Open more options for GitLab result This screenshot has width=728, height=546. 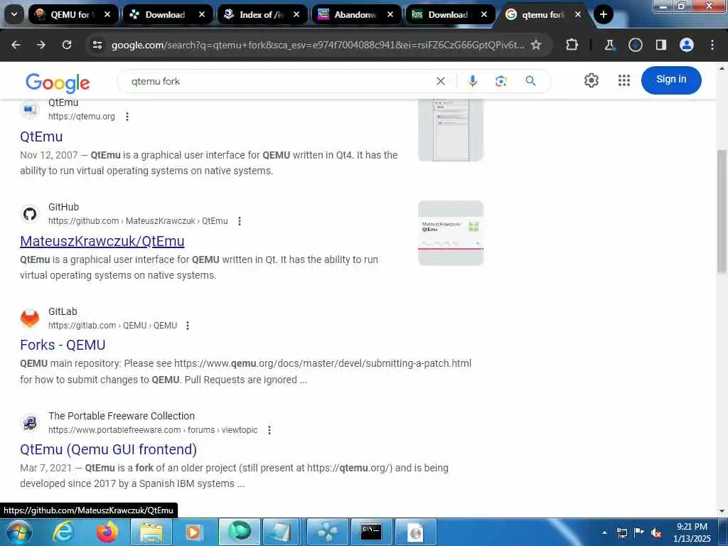(188, 326)
